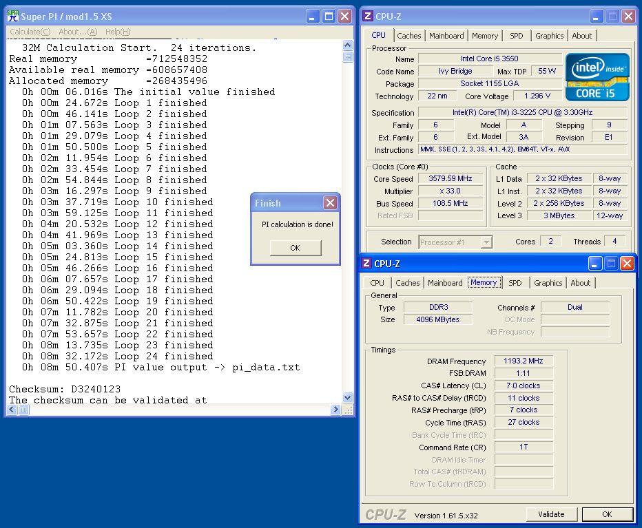This screenshot has height=528, width=642.
Task: Click the lower CPU-Z window Z icon
Action: pos(366,263)
